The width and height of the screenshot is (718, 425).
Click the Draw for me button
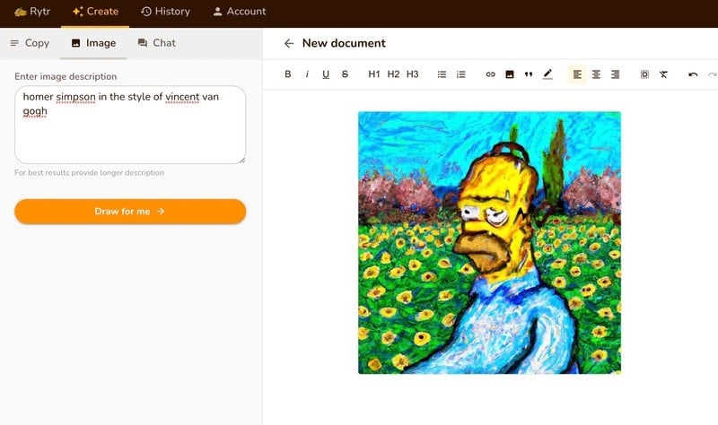[x=130, y=212]
